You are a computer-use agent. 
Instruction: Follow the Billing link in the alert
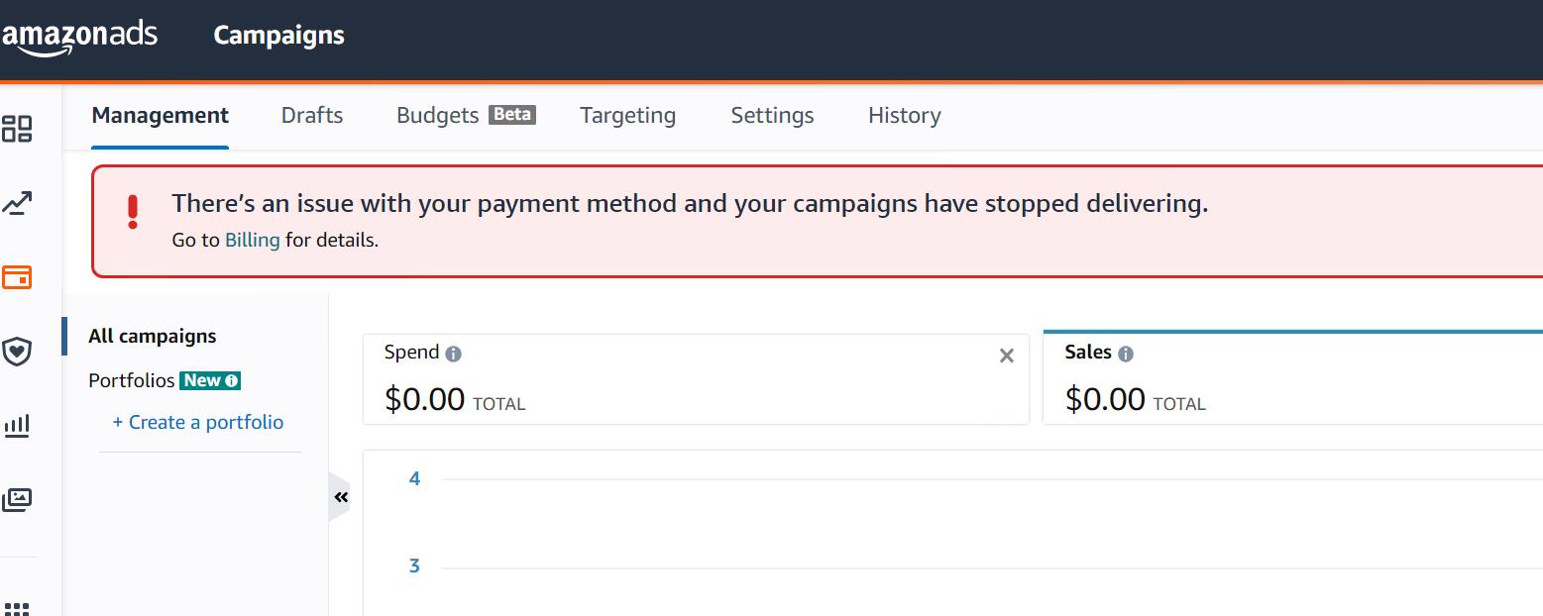click(x=252, y=240)
